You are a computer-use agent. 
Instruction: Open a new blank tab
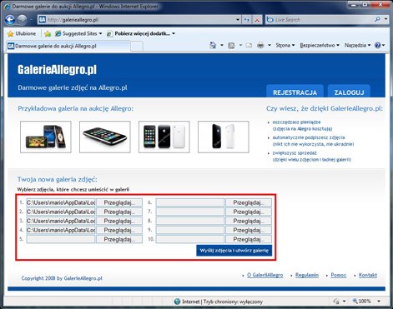click(x=137, y=46)
